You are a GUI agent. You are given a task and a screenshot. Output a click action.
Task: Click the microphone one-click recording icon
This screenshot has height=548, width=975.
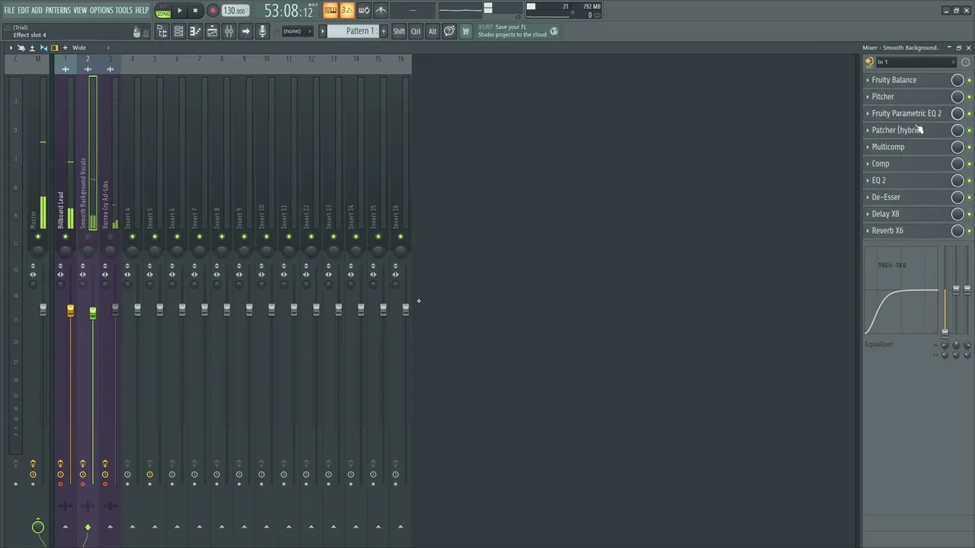262,31
